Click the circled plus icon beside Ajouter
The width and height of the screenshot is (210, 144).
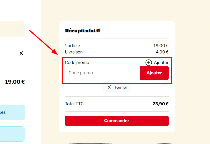click(x=149, y=62)
